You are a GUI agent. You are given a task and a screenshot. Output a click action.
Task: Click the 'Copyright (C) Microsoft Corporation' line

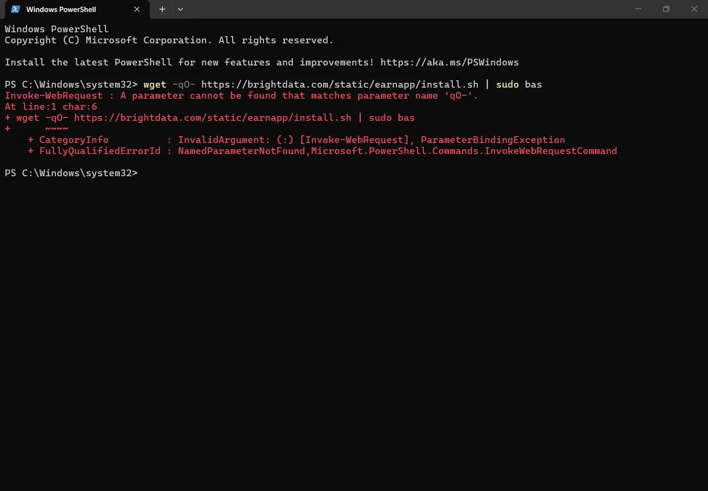click(x=169, y=40)
